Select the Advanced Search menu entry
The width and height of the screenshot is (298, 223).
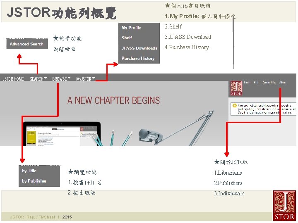point(27,44)
